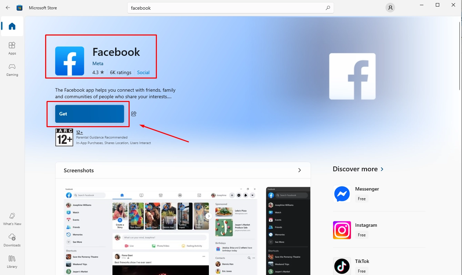Open Library in sidebar

pos(12,262)
